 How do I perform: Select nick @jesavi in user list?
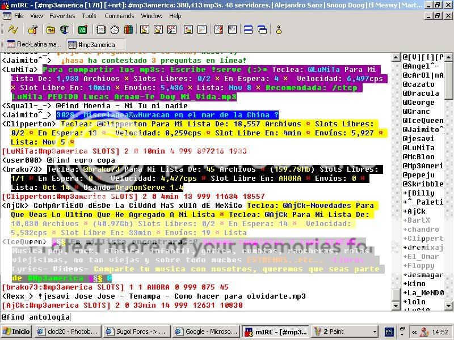pyautogui.click(x=419, y=139)
